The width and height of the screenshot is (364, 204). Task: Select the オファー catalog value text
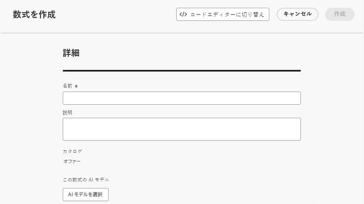point(72,161)
